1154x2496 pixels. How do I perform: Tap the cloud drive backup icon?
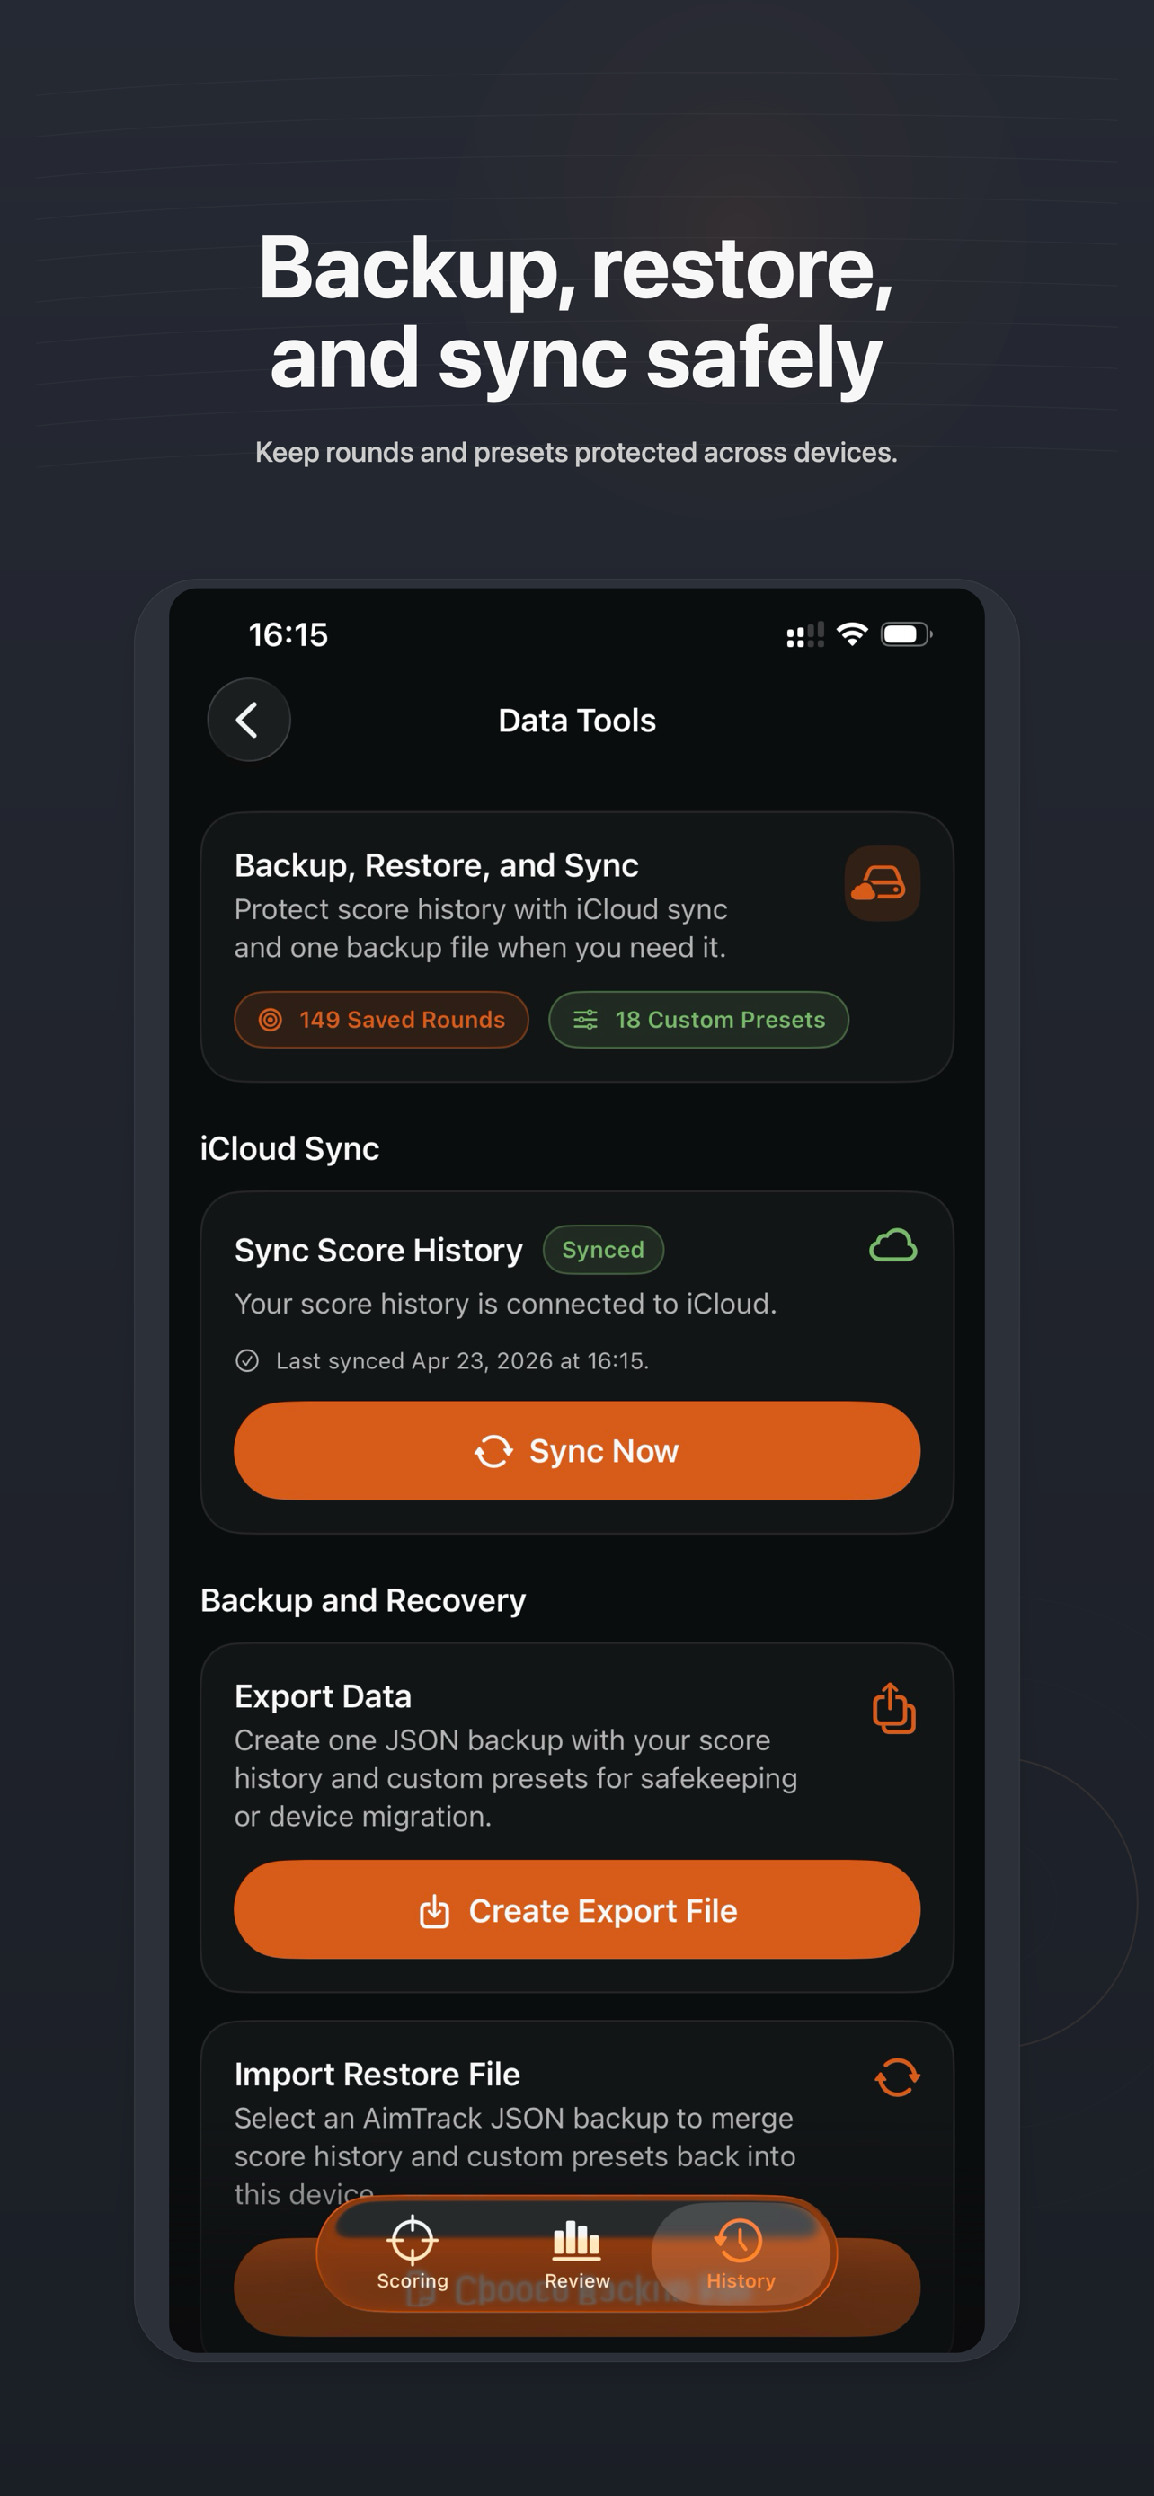click(882, 884)
